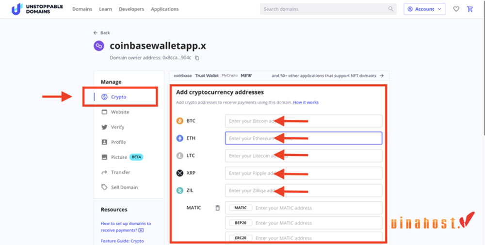Image resolution: width=485 pixels, height=245 pixels.
Task: Focus the Zilliqa address field
Action: coord(304,191)
